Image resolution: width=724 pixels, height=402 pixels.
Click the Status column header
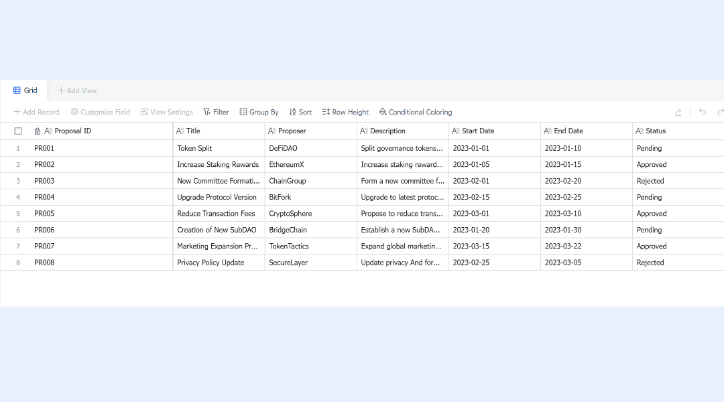678,131
